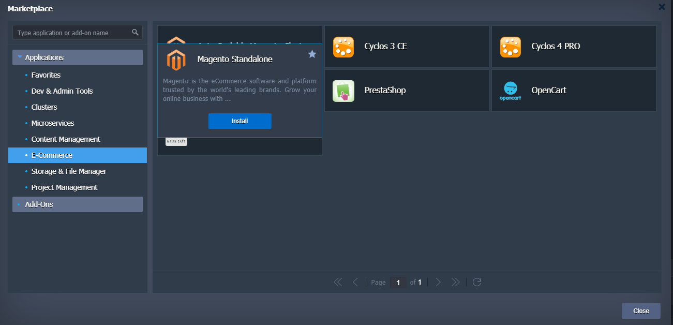Toggle the favorite star on Magento Standalone
673x325 pixels.
tap(312, 53)
